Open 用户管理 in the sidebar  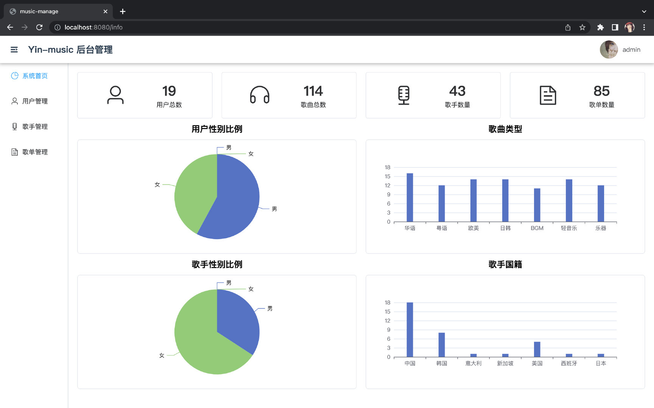coord(34,101)
